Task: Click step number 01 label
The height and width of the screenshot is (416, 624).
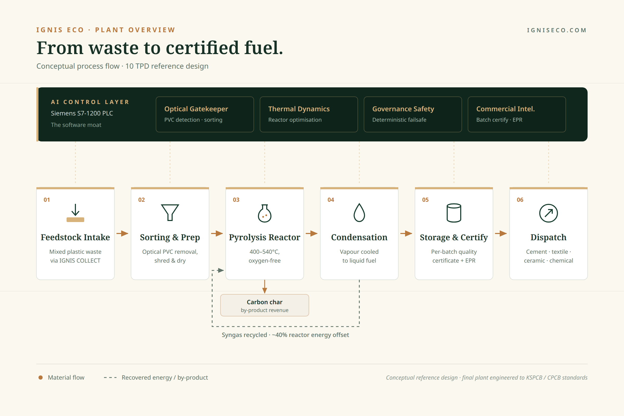Action: click(x=47, y=200)
